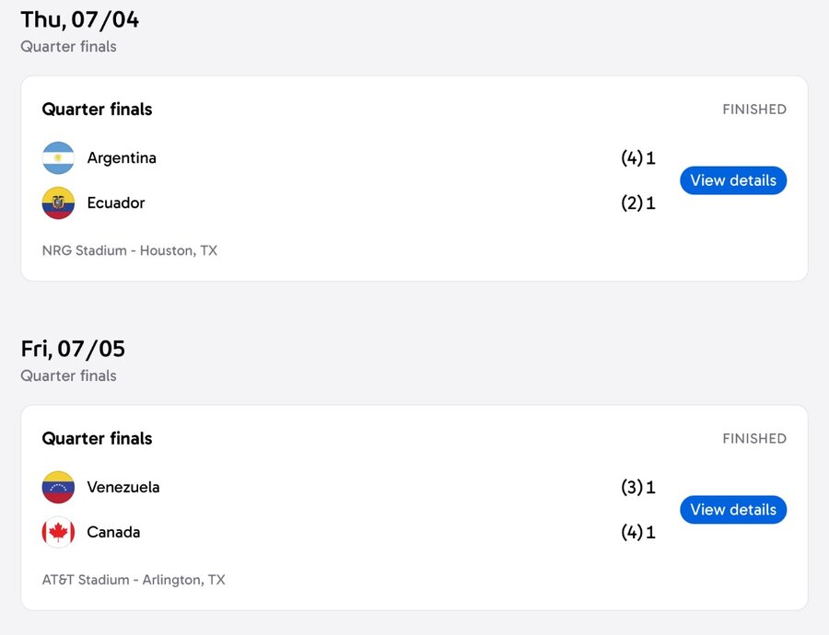829x635 pixels.
Task: Click NRG Stadium - Houston, TX venue text
Action: [130, 250]
